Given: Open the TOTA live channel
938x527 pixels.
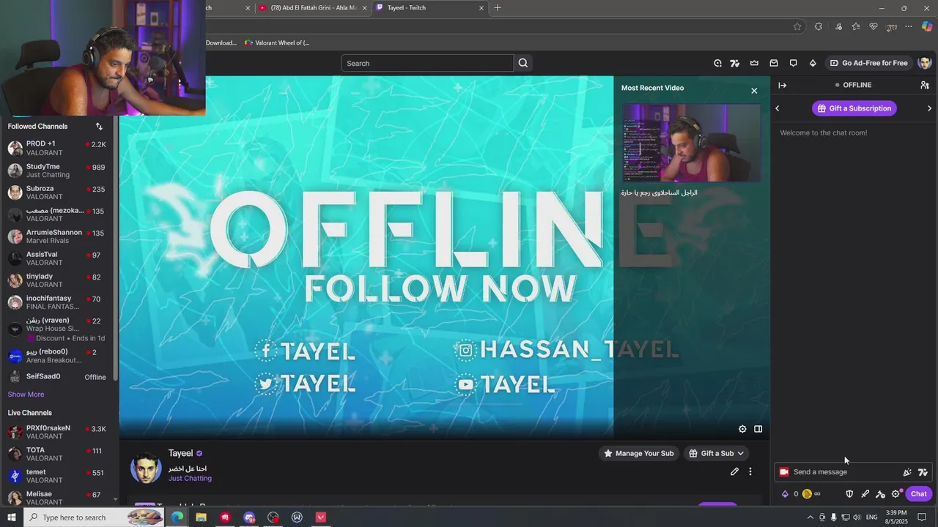Looking at the screenshot, I should click(57, 454).
